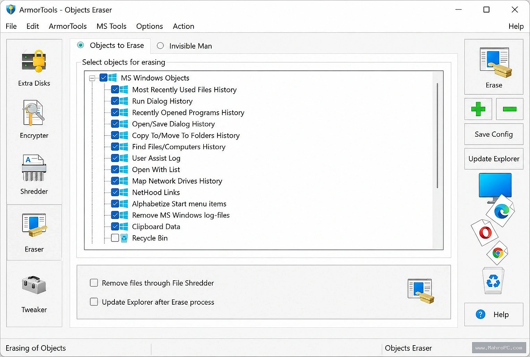The height and width of the screenshot is (357, 530).
Task: Click the green minus remove button
Action: click(x=510, y=109)
